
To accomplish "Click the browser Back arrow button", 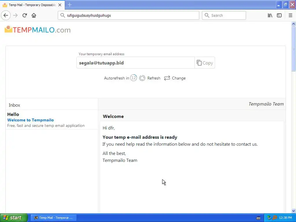I will coord(6,15).
